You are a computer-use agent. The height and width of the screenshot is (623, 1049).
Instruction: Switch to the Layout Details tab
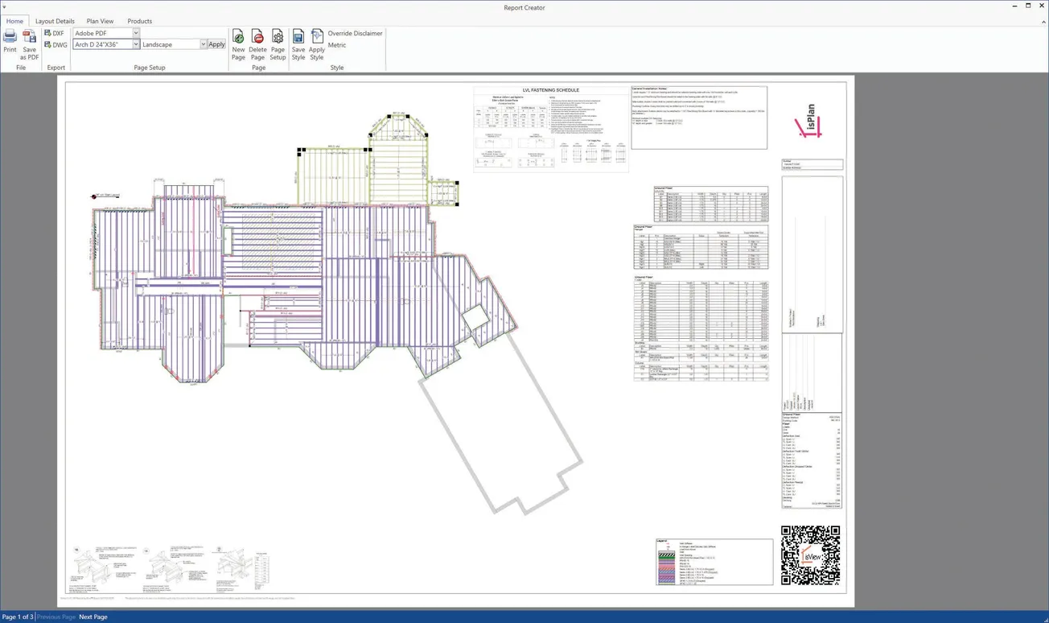coord(55,21)
